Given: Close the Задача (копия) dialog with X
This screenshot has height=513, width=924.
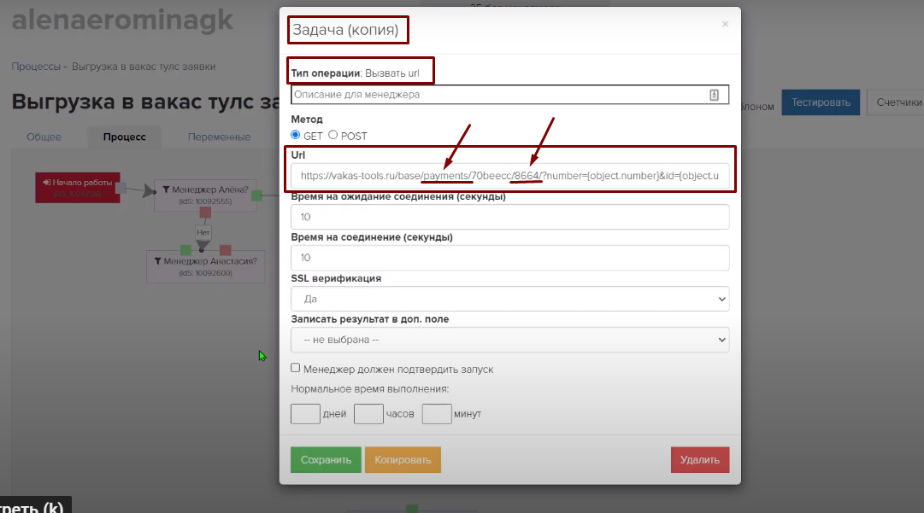Looking at the screenshot, I should (725, 24).
